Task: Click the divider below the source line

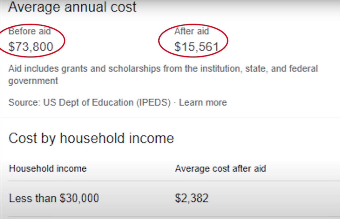Action: click(170, 117)
